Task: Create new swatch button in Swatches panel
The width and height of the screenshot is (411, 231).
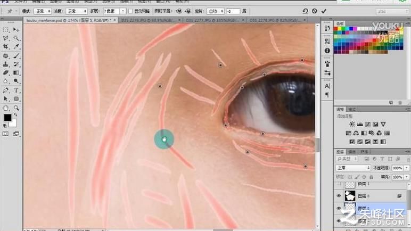Action: pos(391,103)
